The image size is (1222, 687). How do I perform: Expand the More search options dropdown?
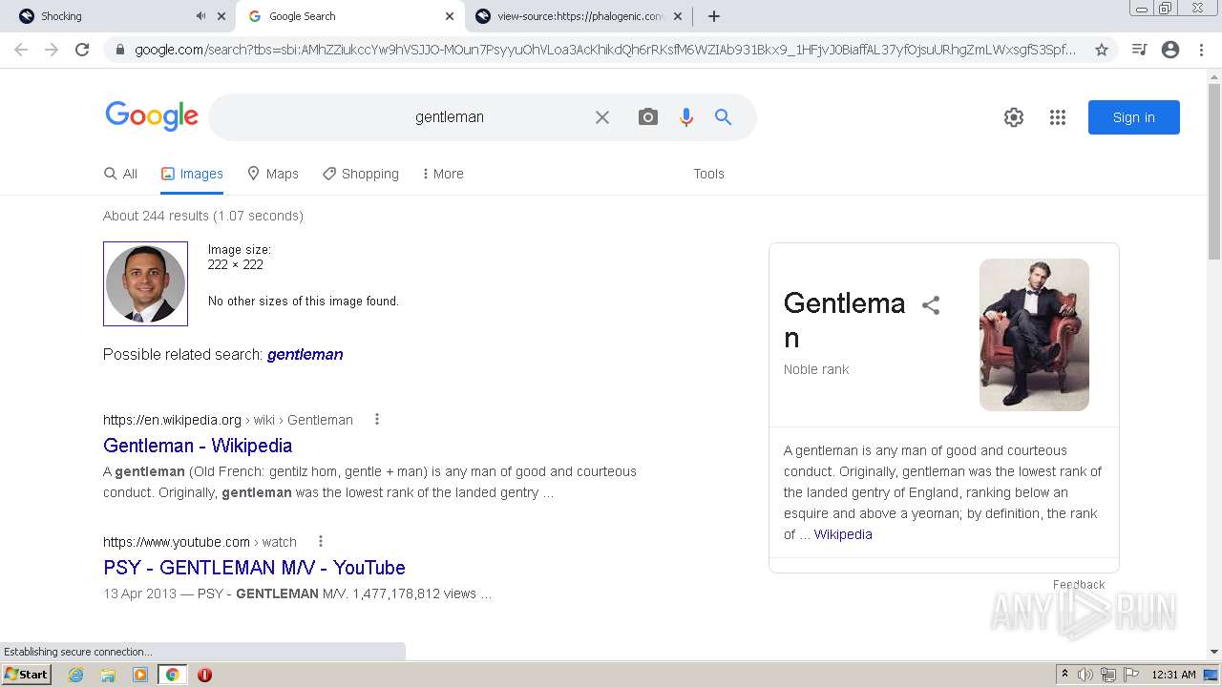click(443, 174)
